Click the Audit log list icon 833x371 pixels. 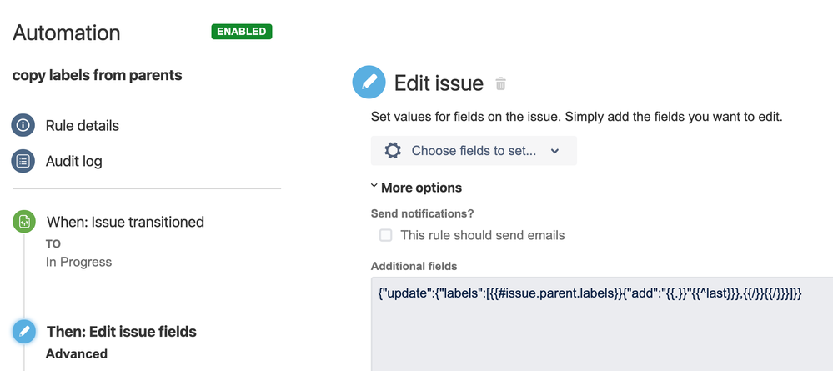coord(23,161)
